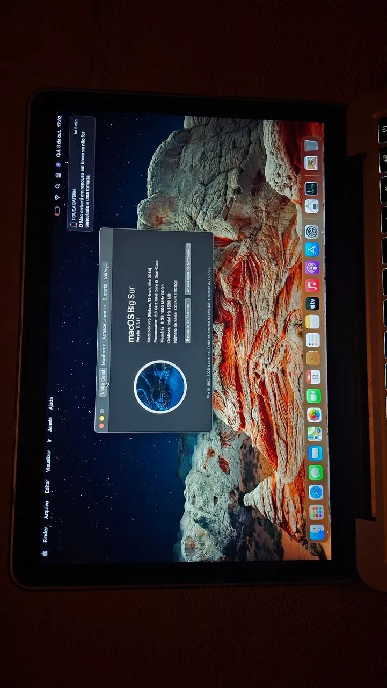Click Atualização de Software button
This screenshot has height=688, width=387.
click(x=188, y=269)
